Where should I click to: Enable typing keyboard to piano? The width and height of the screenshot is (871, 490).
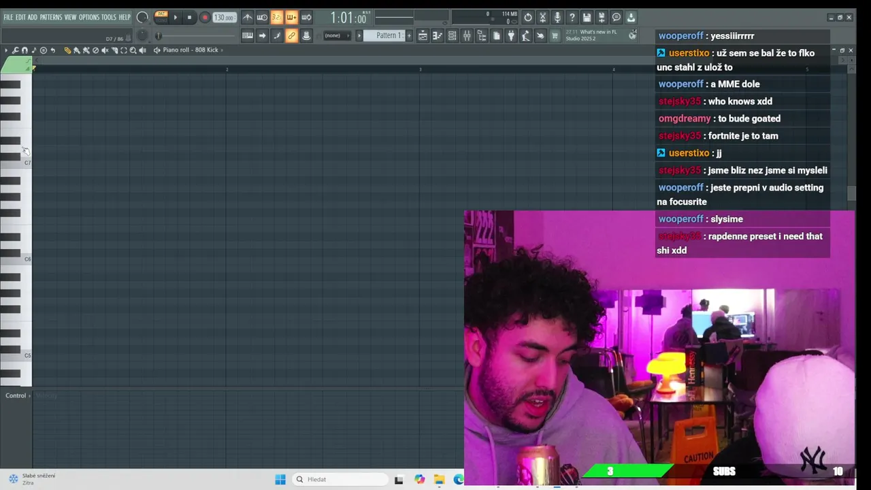coord(248,36)
